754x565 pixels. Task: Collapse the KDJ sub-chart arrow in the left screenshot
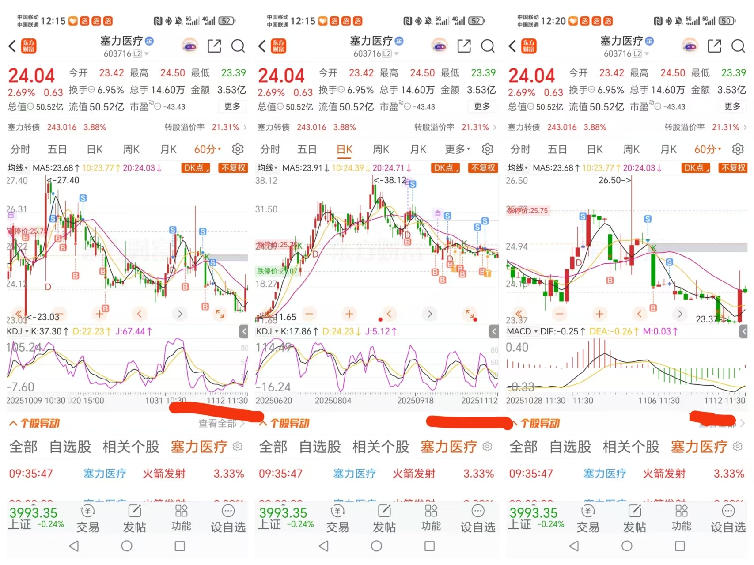[243, 331]
